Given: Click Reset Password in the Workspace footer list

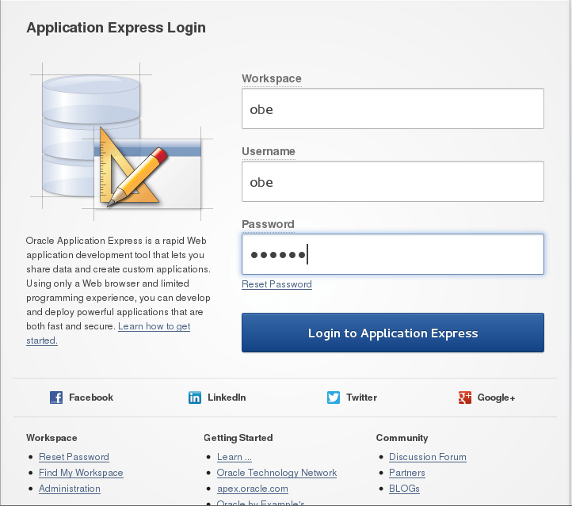Looking at the screenshot, I should pyautogui.click(x=74, y=457).
